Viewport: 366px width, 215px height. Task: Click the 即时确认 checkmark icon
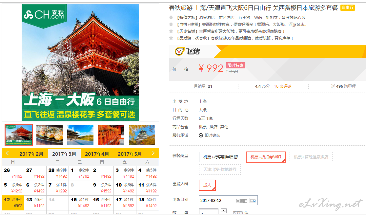pyautogui.click(x=201, y=135)
